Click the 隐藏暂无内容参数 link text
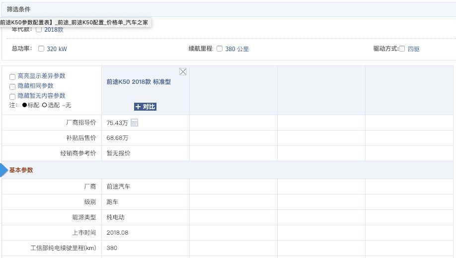The width and height of the screenshot is (456, 258). pos(41,96)
